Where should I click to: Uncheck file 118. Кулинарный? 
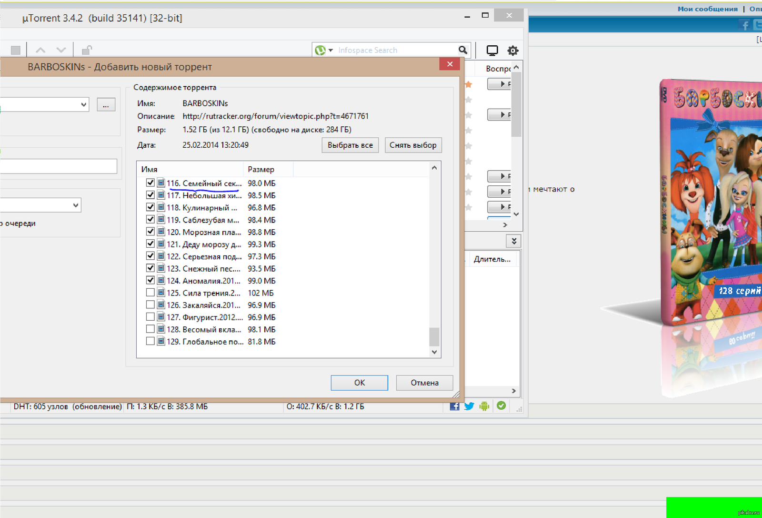(150, 207)
